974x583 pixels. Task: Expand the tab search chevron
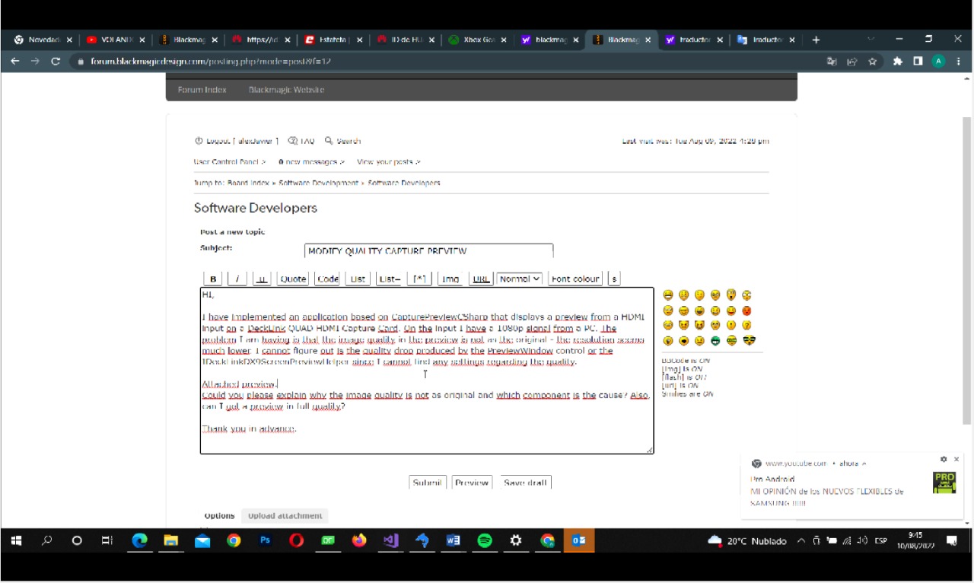tap(871, 40)
